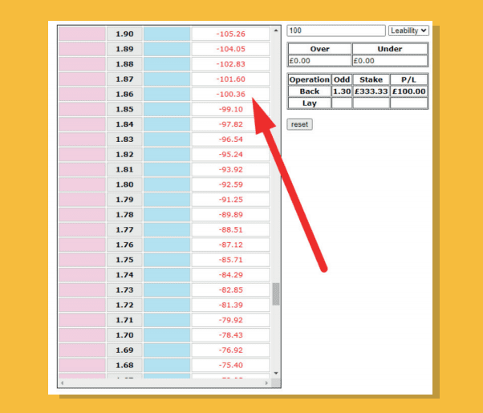Screen dimensions: 483x413
Task: Click the odds cell 1.87
Action: tap(124, 79)
